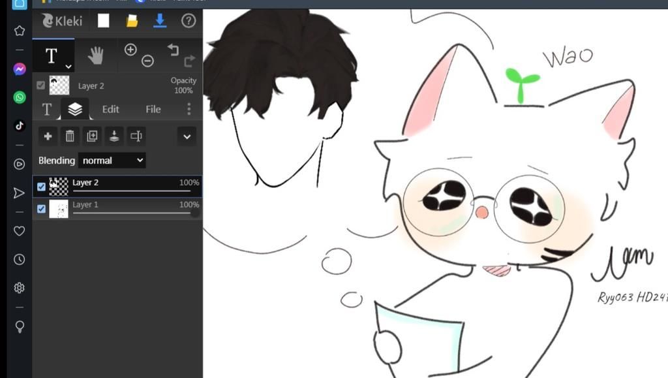The height and width of the screenshot is (378, 668).
Task: Zoom in with the plus magnifier
Action: [x=130, y=50]
